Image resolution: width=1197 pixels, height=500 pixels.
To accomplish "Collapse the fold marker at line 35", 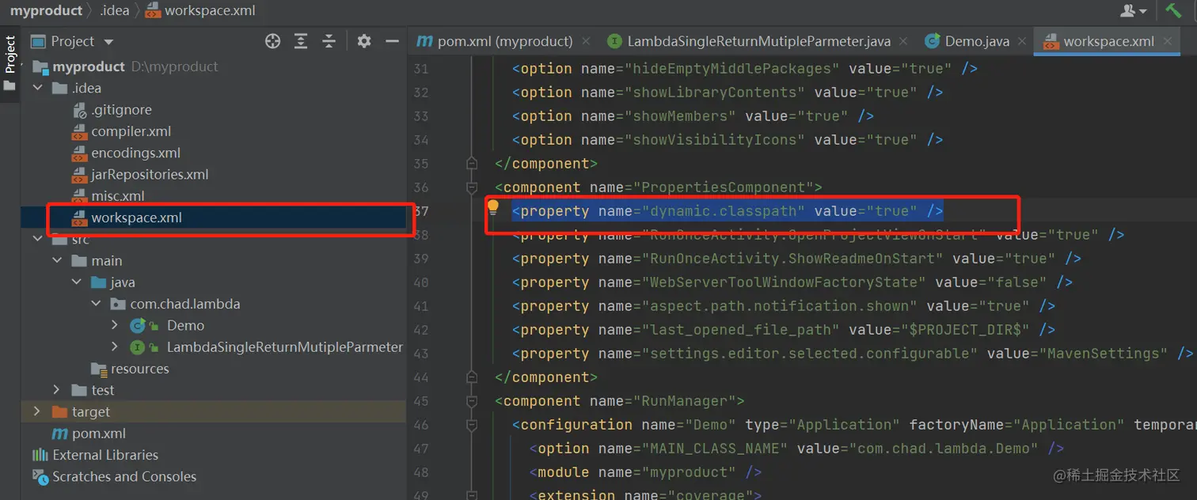I will point(473,164).
